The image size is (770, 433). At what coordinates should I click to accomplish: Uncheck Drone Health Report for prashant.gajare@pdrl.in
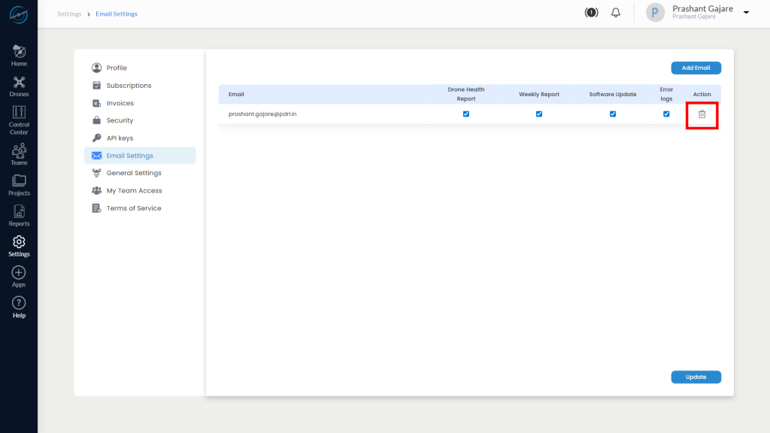click(x=466, y=114)
